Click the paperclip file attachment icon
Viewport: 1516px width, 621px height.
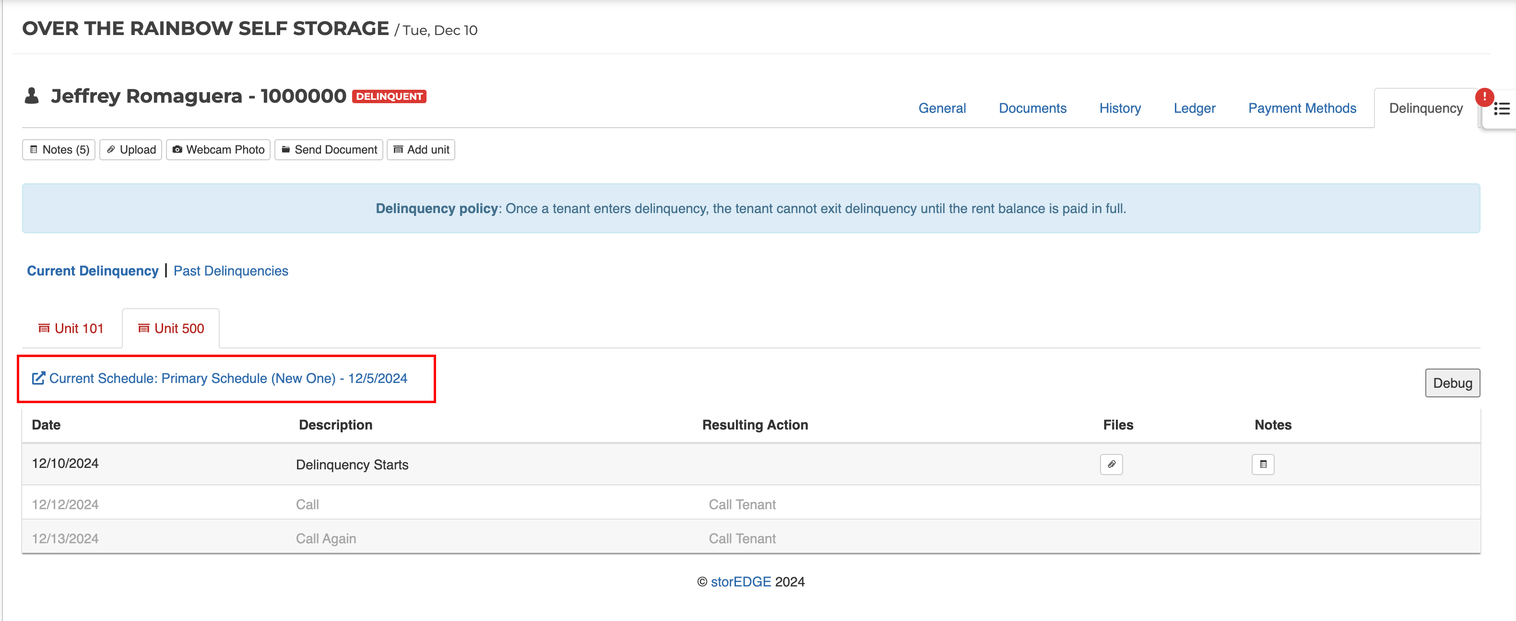click(1111, 465)
